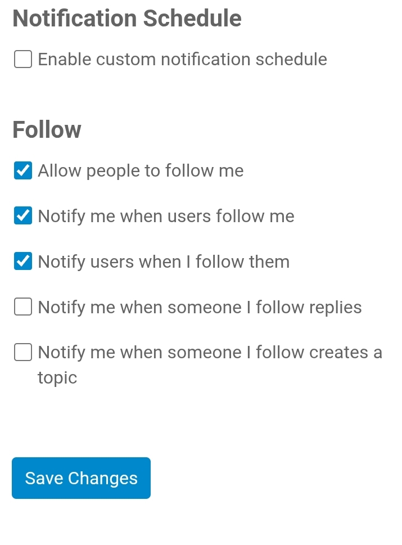The image size is (402, 545).
Task: Turn off Notify users when I follow them
Action: point(23,262)
